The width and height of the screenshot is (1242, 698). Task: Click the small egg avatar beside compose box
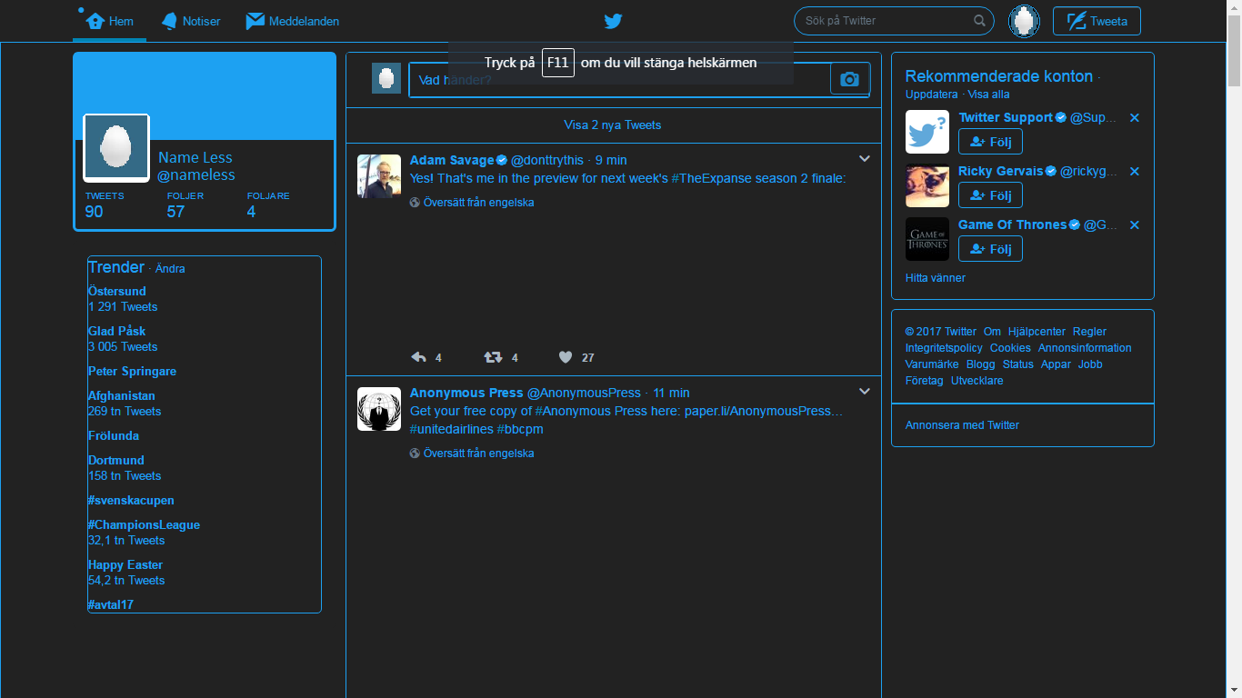click(x=386, y=79)
